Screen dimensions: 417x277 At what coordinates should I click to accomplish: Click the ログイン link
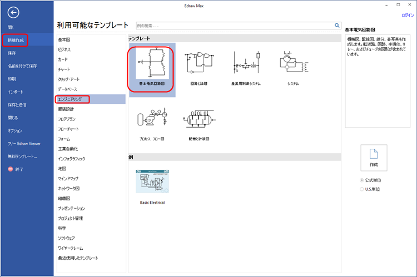[408, 16]
